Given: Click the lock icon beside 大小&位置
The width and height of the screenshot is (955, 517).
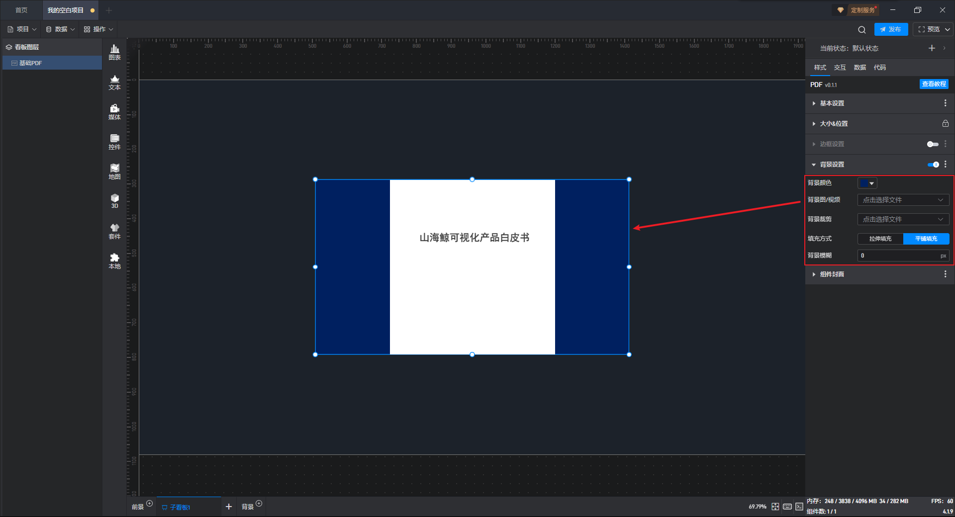Looking at the screenshot, I should click(945, 123).
